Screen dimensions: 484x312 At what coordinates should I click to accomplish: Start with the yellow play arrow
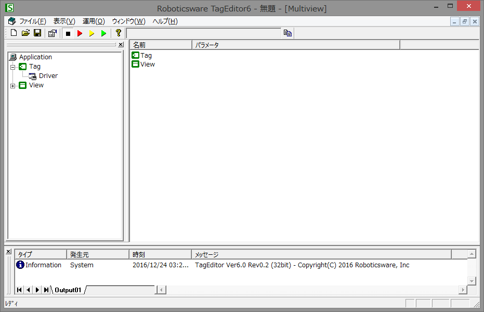click(91, 33)
